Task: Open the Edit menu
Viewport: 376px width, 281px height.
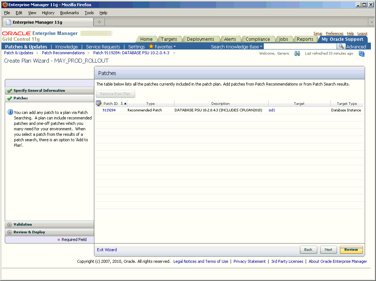Action: 19,13
